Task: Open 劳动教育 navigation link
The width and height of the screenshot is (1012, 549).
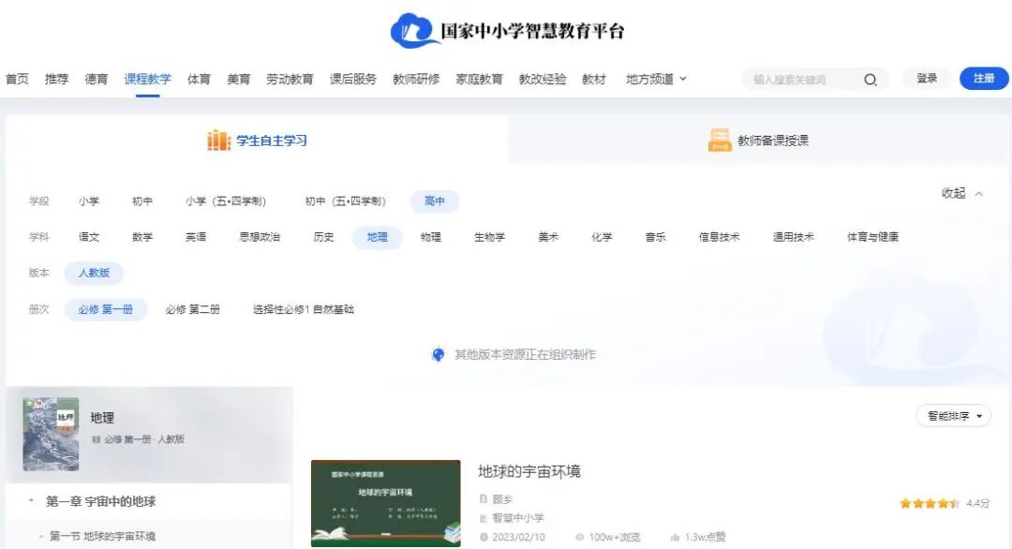Action: click(x=290, y=79)
